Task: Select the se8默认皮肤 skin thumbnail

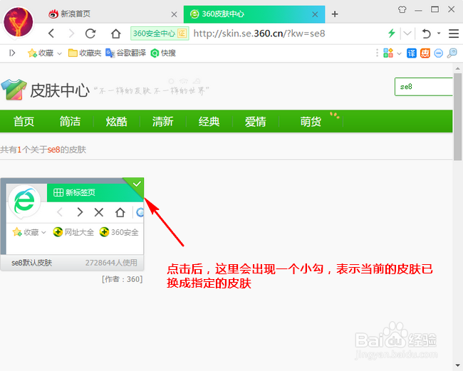Action: [72, 216]
